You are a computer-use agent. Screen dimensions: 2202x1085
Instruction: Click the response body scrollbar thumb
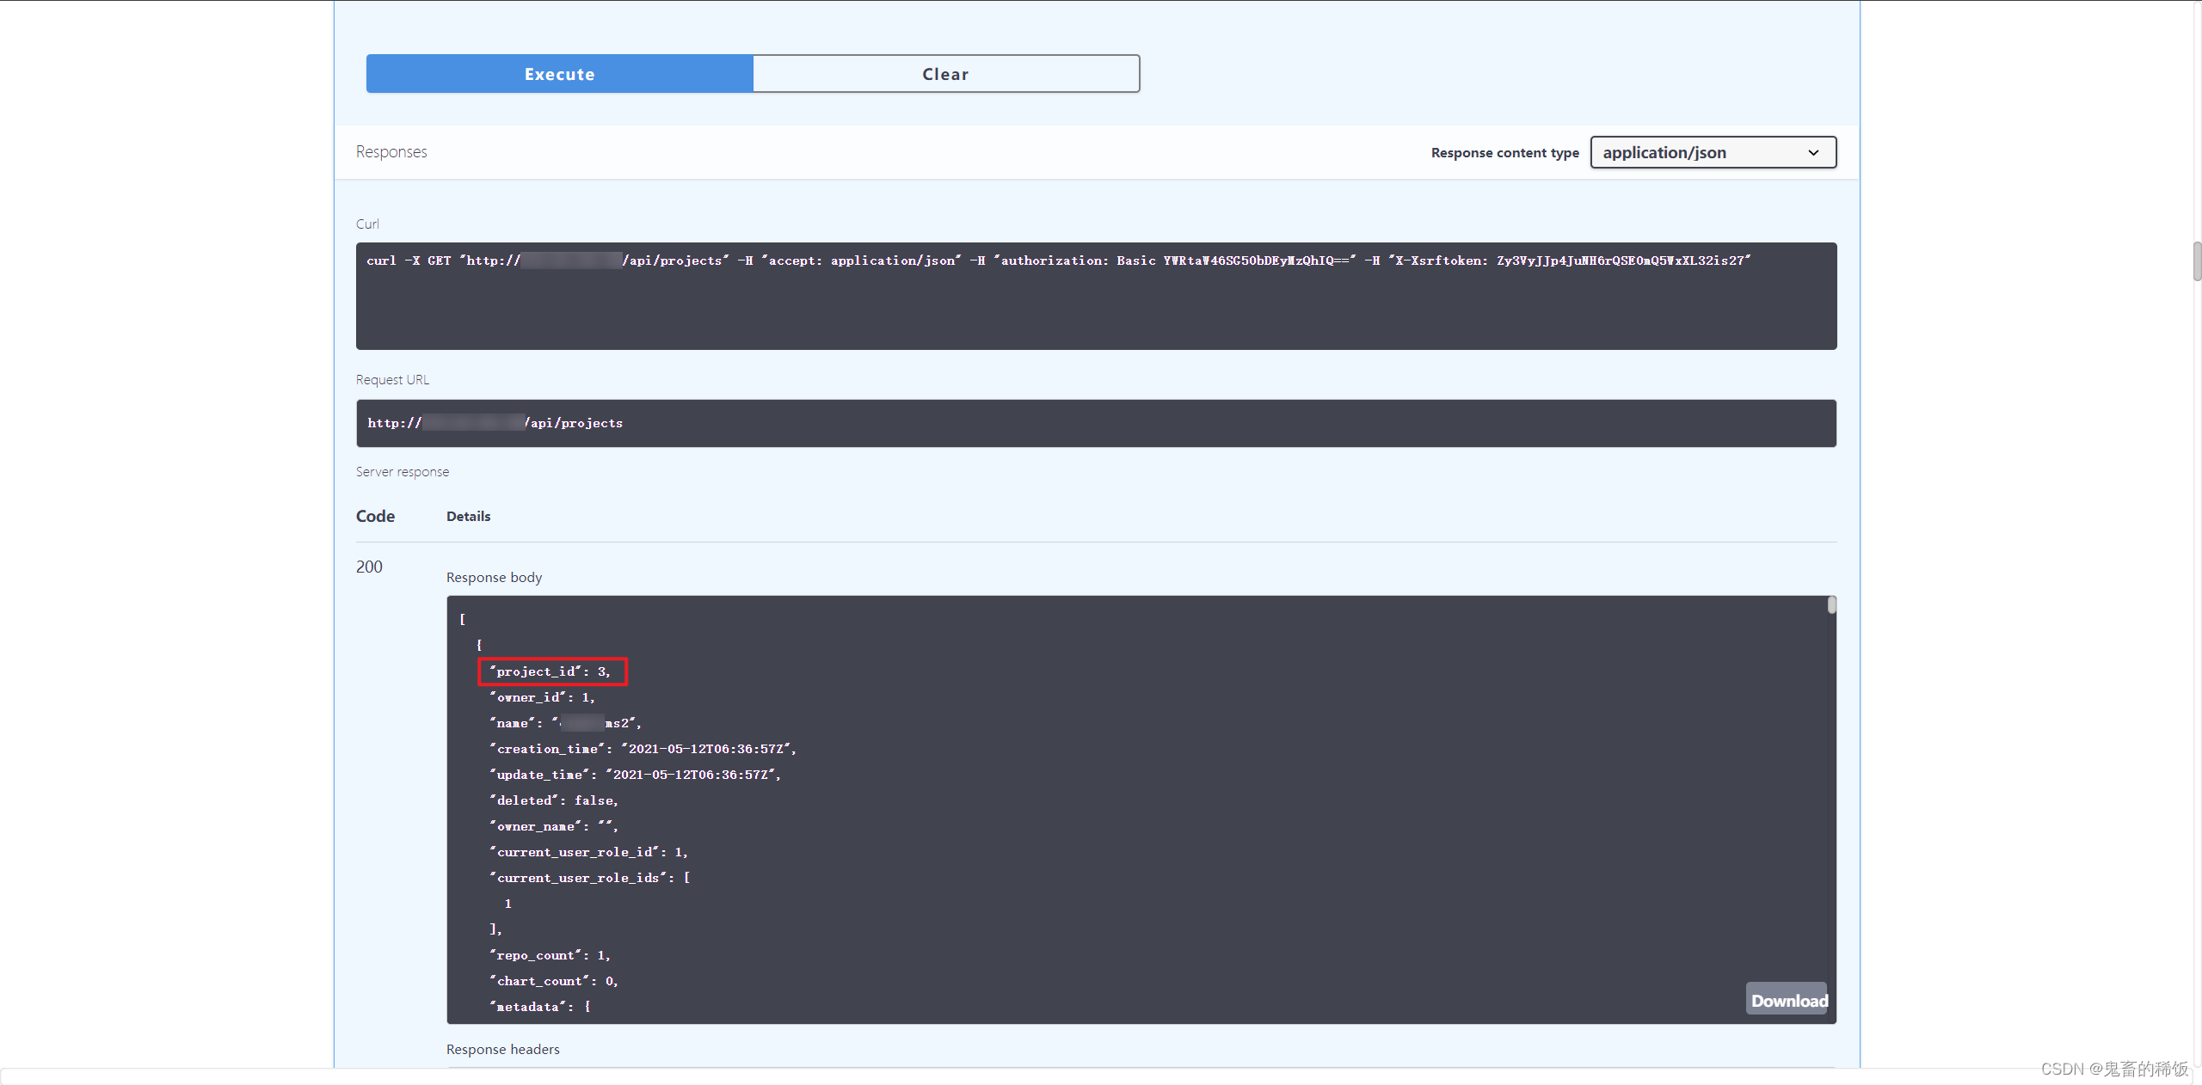1831,605
